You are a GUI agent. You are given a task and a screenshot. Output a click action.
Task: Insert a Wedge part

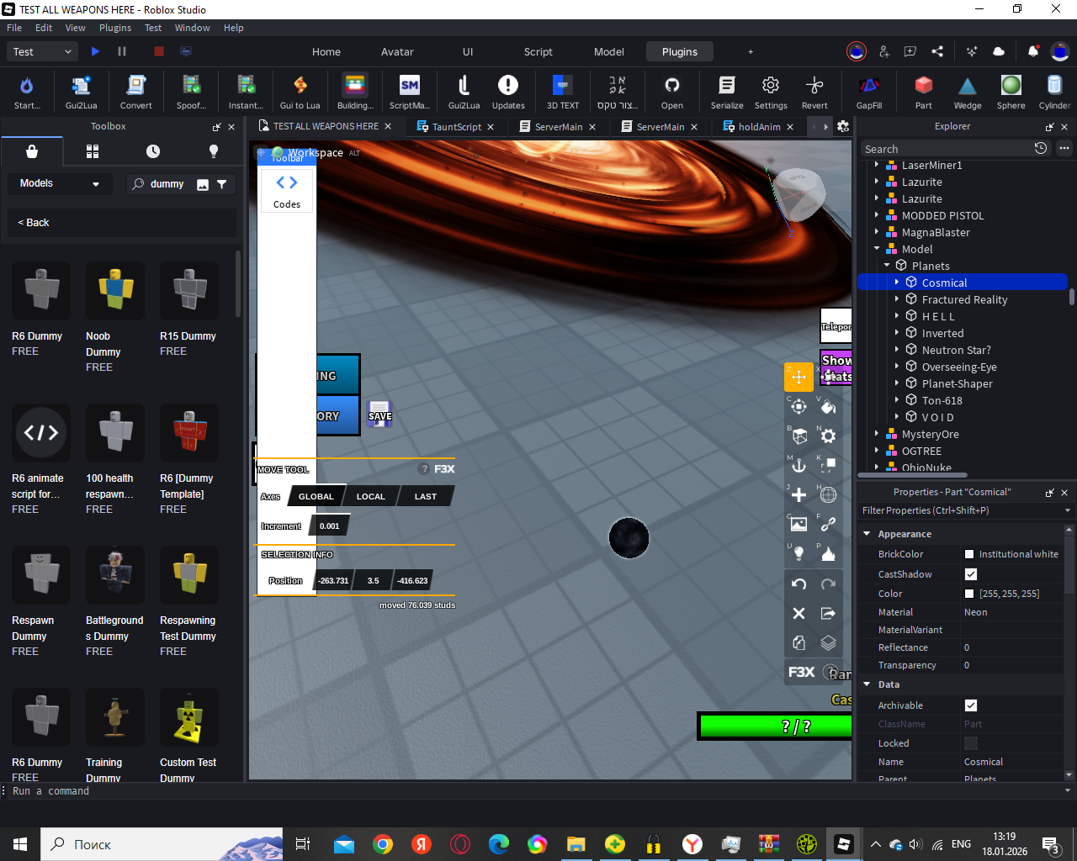(967, 86)
